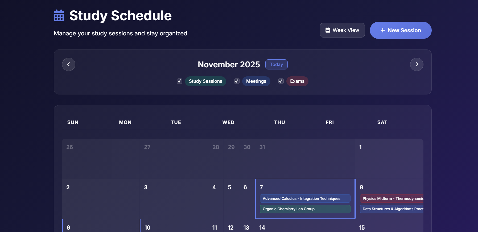Open Data Structures & Algorithms event
The image size is (478, 232).
pos(392,209)
